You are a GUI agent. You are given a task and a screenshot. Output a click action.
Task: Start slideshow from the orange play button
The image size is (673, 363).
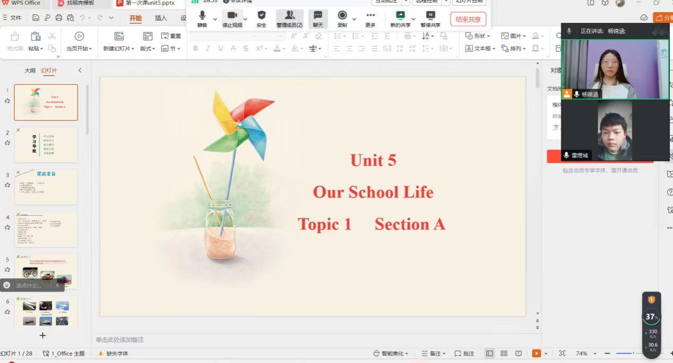click(537, 353)
